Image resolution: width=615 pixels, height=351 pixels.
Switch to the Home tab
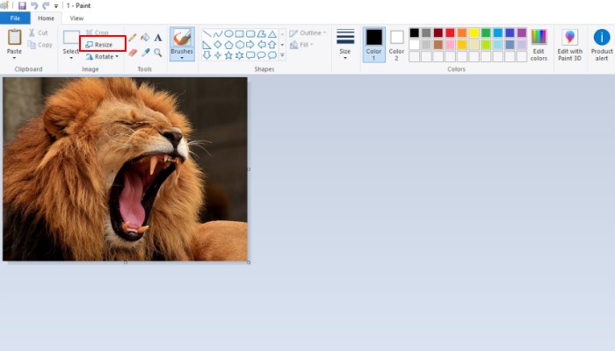[x=46, y=18]
